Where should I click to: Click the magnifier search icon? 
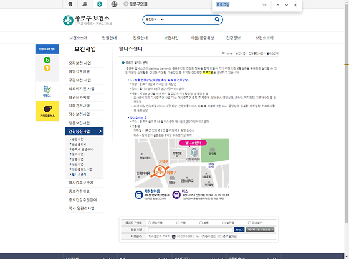(217, 19)
